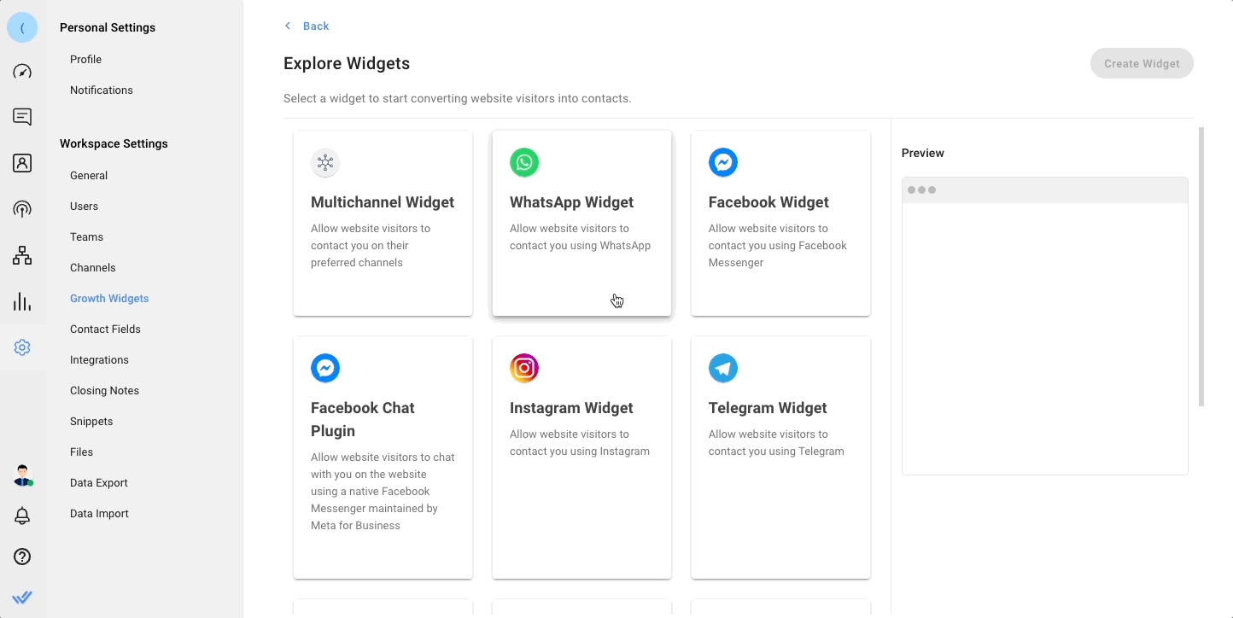Select the WhatsApp Widget card
This screenshot has height=618, width=1233.
click(x=581, y=223)
